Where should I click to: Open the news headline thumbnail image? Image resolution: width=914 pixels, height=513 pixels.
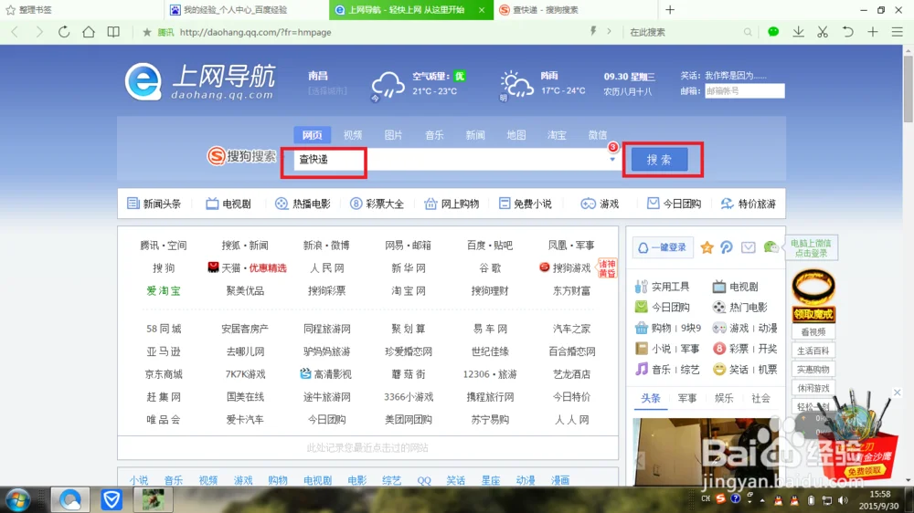706,452
